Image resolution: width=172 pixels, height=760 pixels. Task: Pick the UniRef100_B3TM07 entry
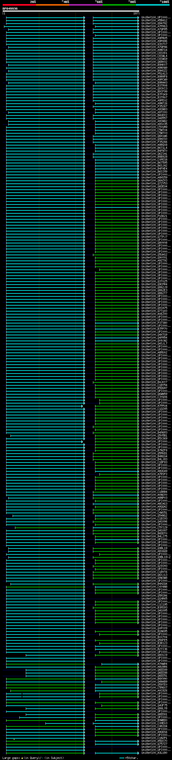(154, 97)
